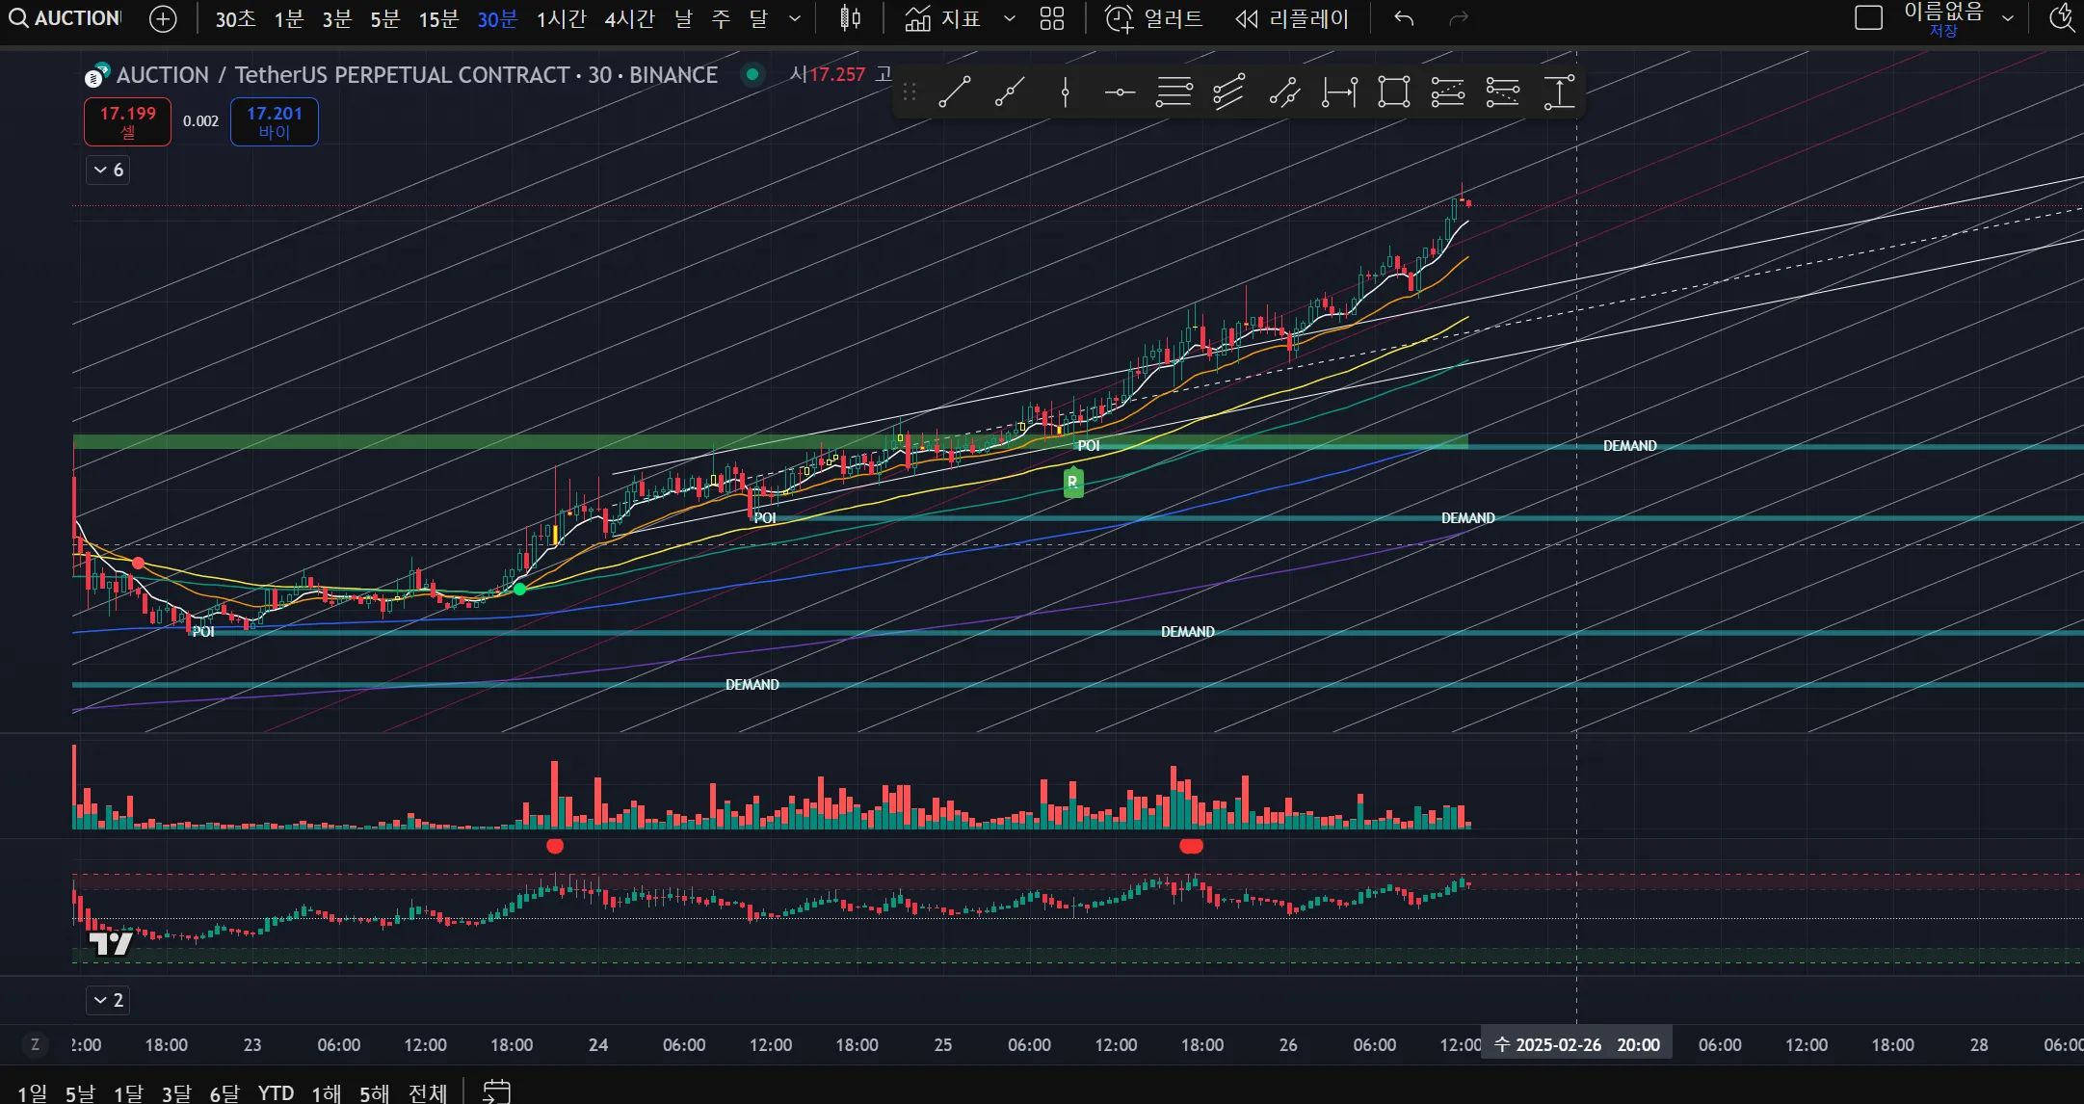Switch to 1시간 timeframe
This screenshot has width=2084, height=1104.
[x=561, y=19]
